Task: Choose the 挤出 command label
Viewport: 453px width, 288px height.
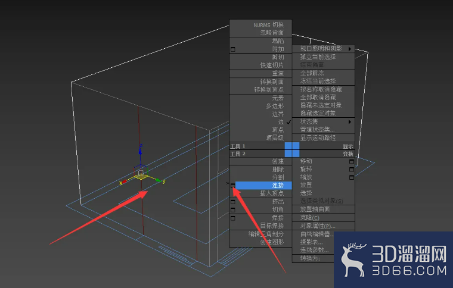Action: tap(278, 202)
